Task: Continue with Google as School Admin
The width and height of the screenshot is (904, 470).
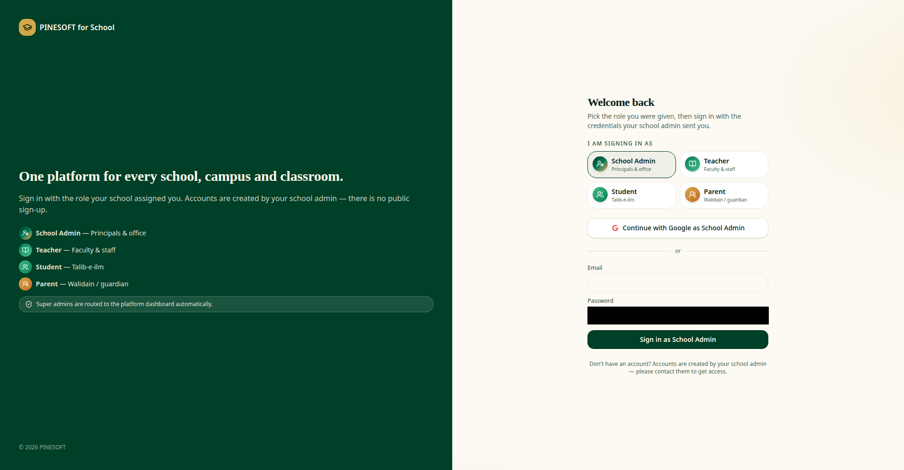Action: click(x=678, y=228)
